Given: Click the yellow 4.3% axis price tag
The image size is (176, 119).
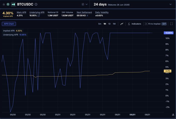Looking at the screenshot, I should pyautogui.click(x=167, y=71).
